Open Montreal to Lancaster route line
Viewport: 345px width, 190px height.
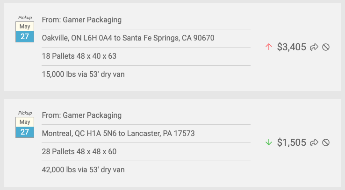click(118, 134)
